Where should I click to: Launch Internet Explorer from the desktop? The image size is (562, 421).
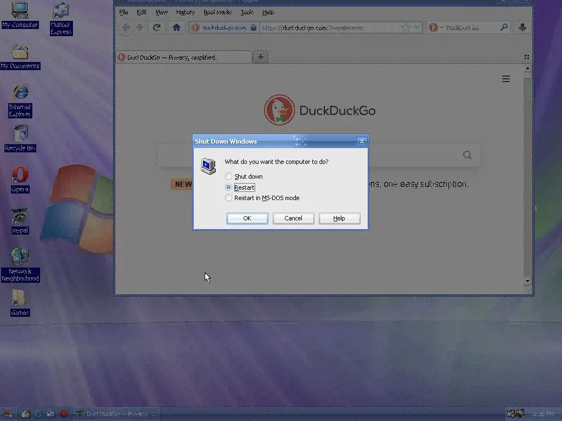click(x=20, y=101)
